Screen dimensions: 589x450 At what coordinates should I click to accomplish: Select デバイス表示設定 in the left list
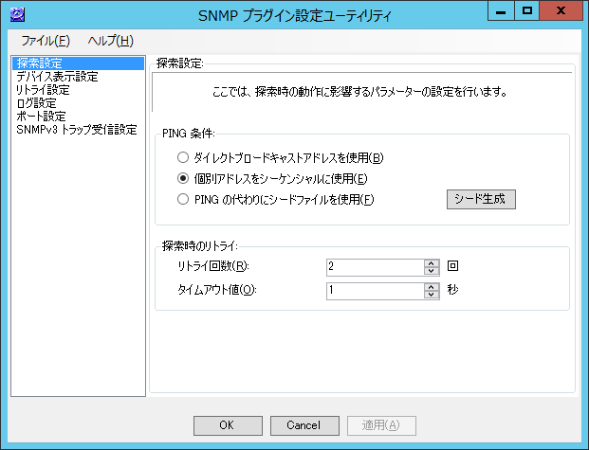pyautogui.click(x=78, y=77)
